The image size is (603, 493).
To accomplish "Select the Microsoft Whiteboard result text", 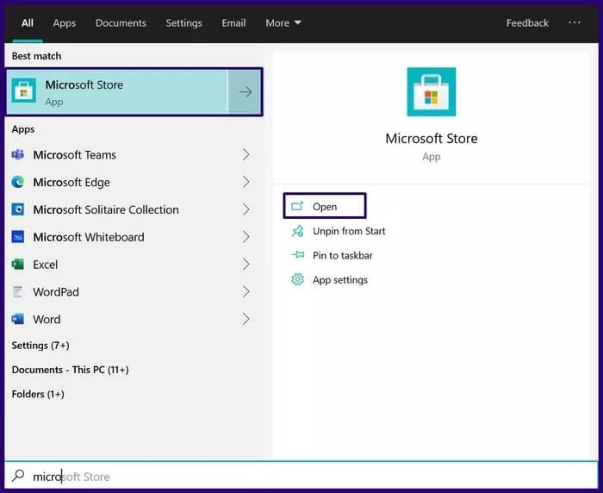I will click(89, 237).
